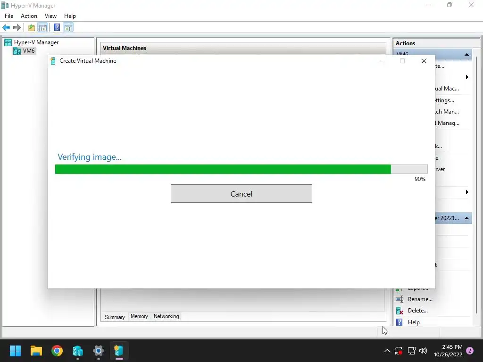Click the ...ttings... entry in Actions pane

pyautogui.click(x=444, y=100)
